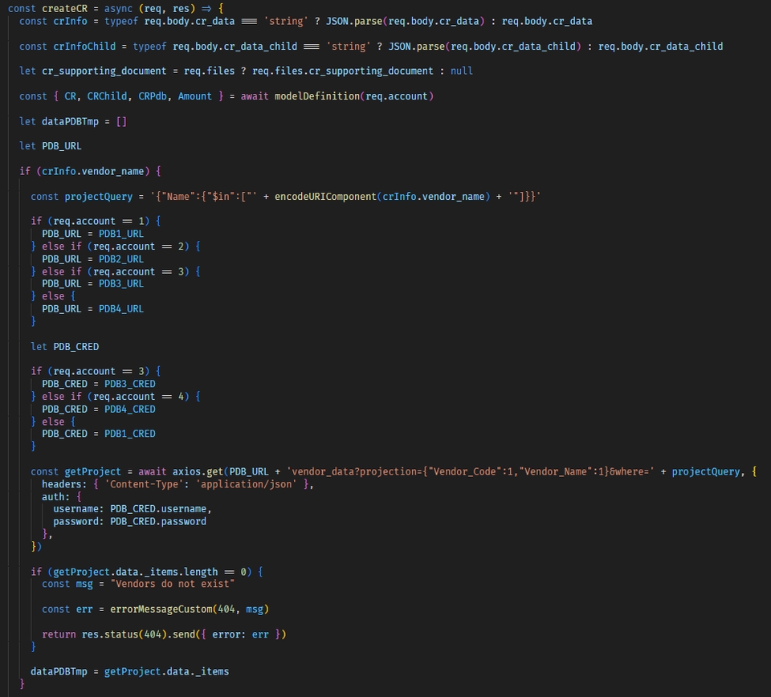Click the PDB3_CRED assignment value
771x697 pixels.
point(130,383)
